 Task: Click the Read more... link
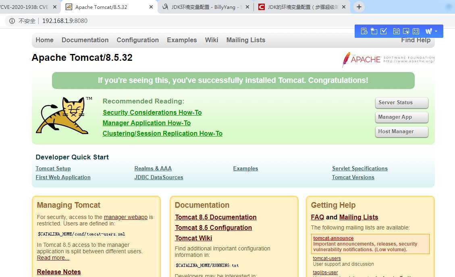[53, 258]
